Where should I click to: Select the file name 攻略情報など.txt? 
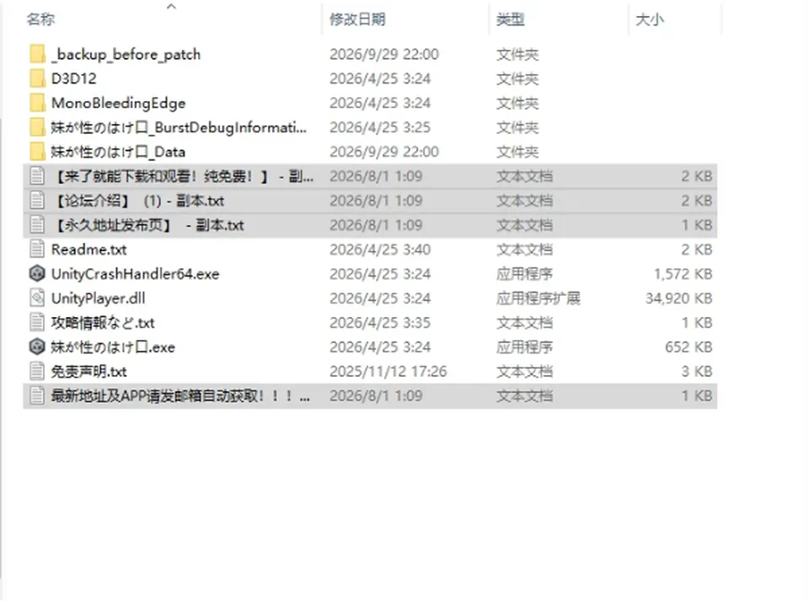tap(103, 323)
